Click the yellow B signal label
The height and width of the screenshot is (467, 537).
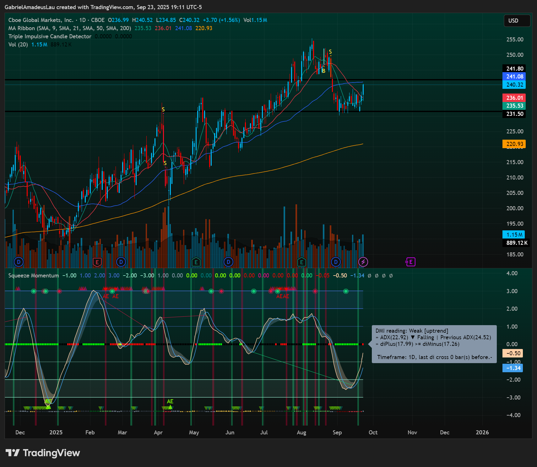[323, 71]
